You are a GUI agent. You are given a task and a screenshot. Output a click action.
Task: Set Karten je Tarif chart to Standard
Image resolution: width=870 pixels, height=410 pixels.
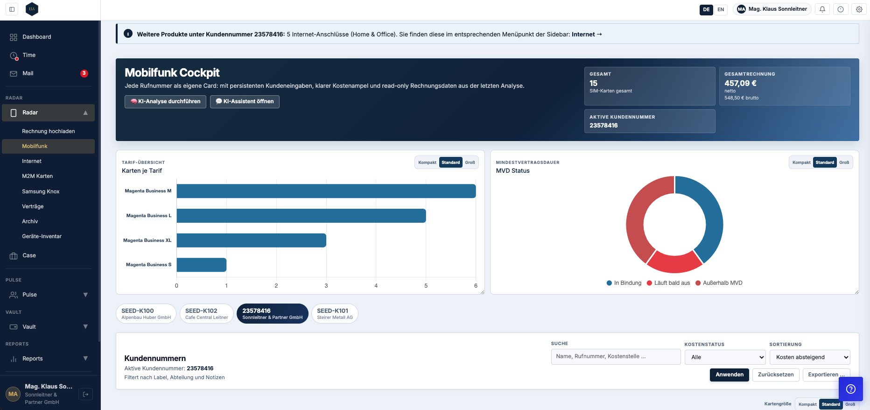coord(451,163)
